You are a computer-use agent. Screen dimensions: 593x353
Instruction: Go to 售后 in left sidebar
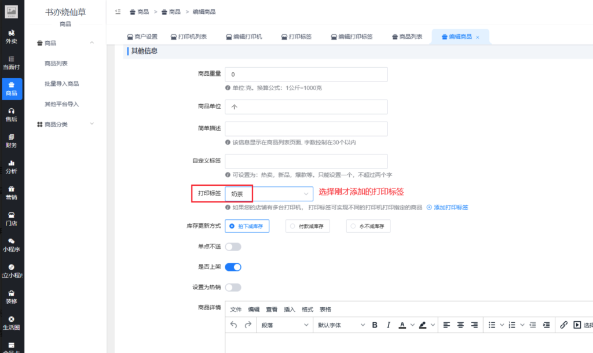[x=11, y=115]
